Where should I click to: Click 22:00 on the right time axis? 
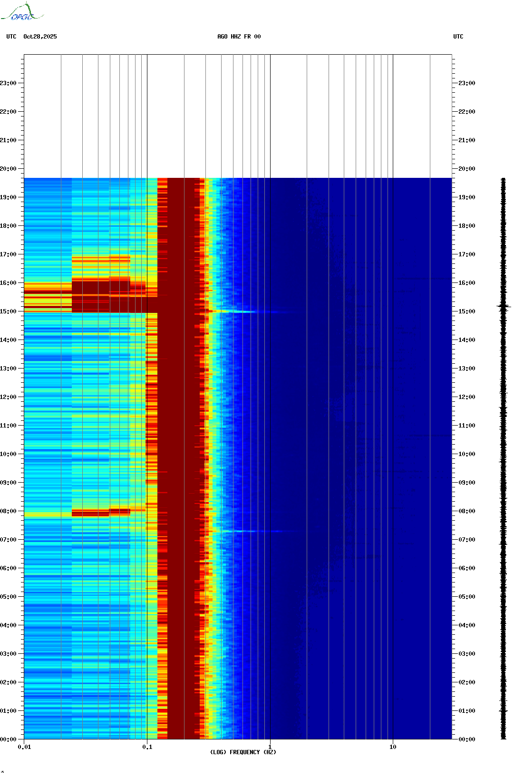coord(467,112)
